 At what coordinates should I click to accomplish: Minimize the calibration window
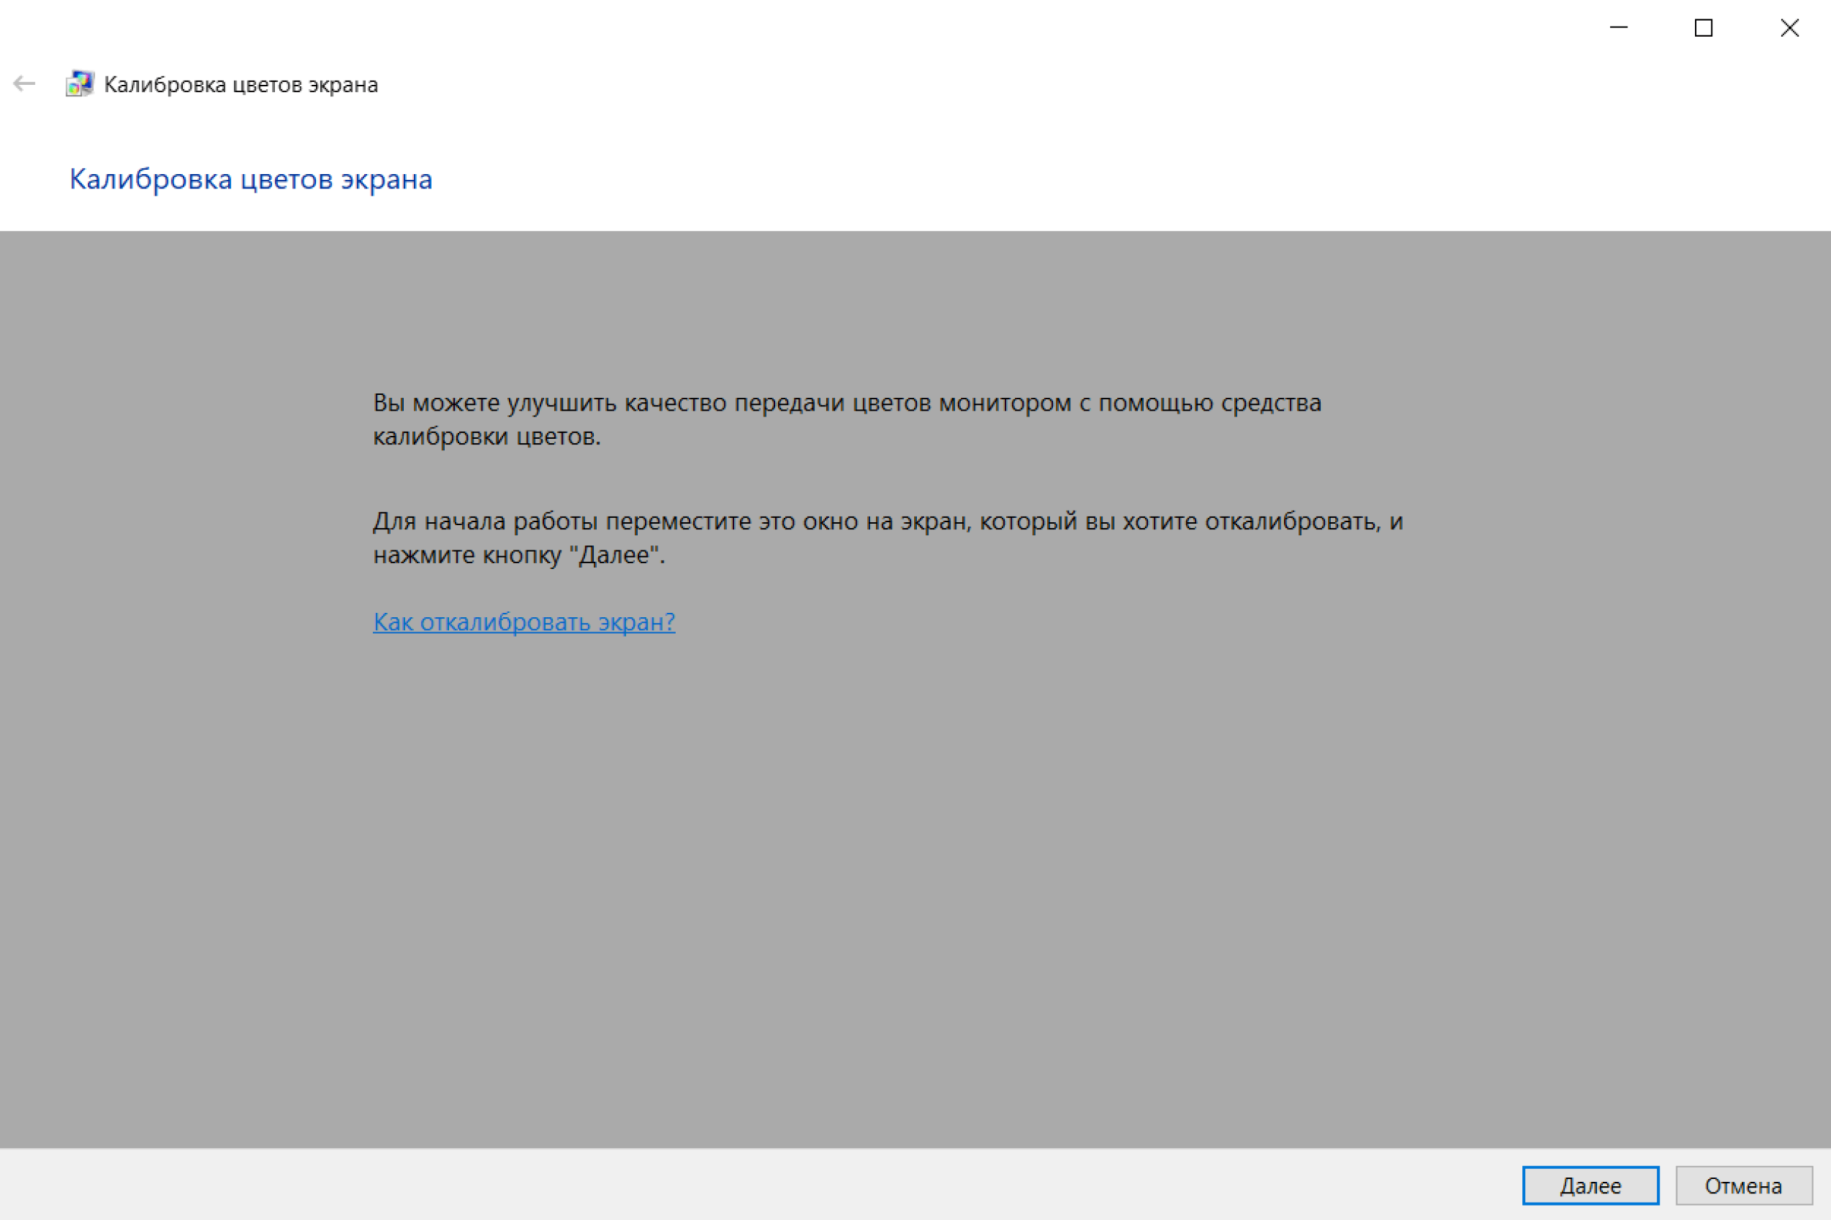(x=1619, y=28)
